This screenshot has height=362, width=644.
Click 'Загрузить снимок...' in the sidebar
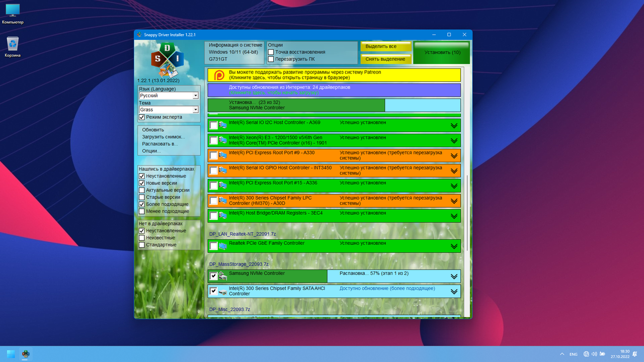click(x=164, y=137)
